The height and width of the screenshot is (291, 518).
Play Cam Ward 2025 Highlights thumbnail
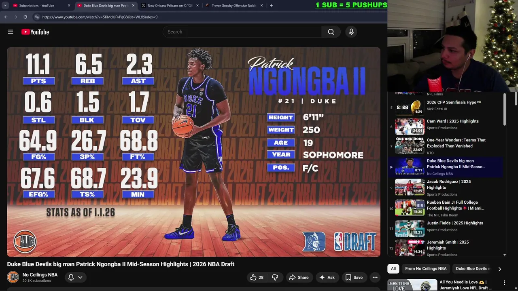(x=410, y=127)
